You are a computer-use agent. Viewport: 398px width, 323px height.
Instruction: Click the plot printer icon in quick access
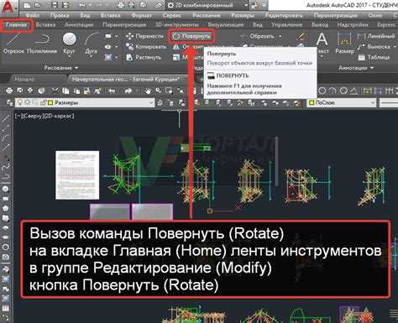(121, 5)
